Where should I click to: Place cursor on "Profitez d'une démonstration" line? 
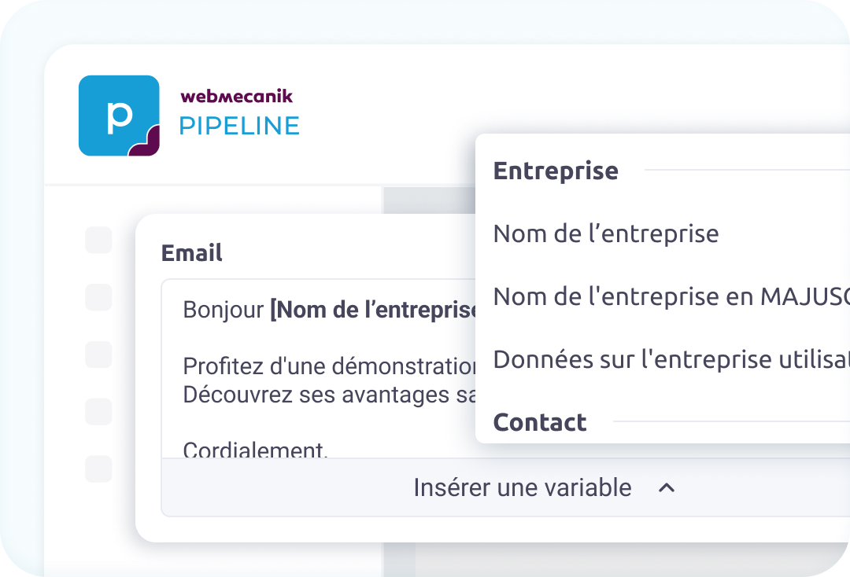pos(331,366)
